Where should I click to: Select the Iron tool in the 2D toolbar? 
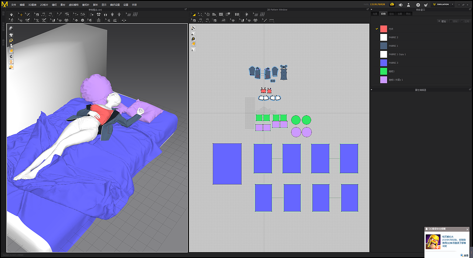(224, 20)
